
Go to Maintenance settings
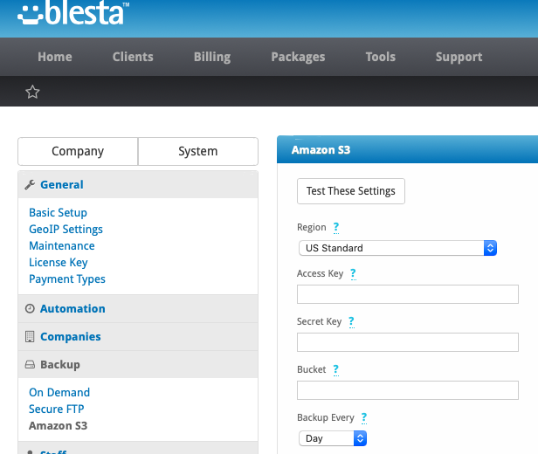pos(62,246)
